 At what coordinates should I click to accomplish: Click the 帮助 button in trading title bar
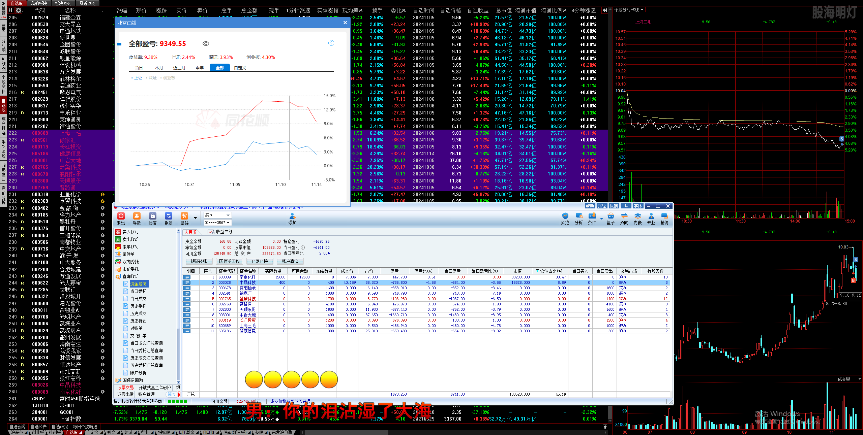pos(590,206)
